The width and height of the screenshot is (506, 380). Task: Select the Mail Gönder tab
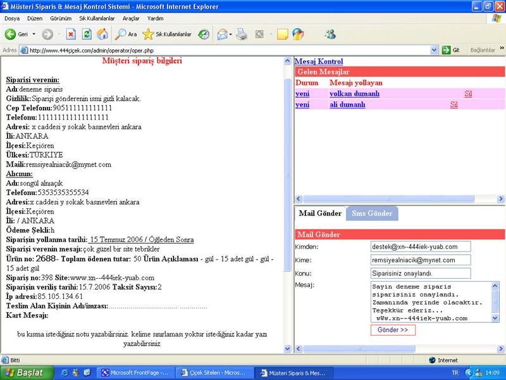pos(320,213)
